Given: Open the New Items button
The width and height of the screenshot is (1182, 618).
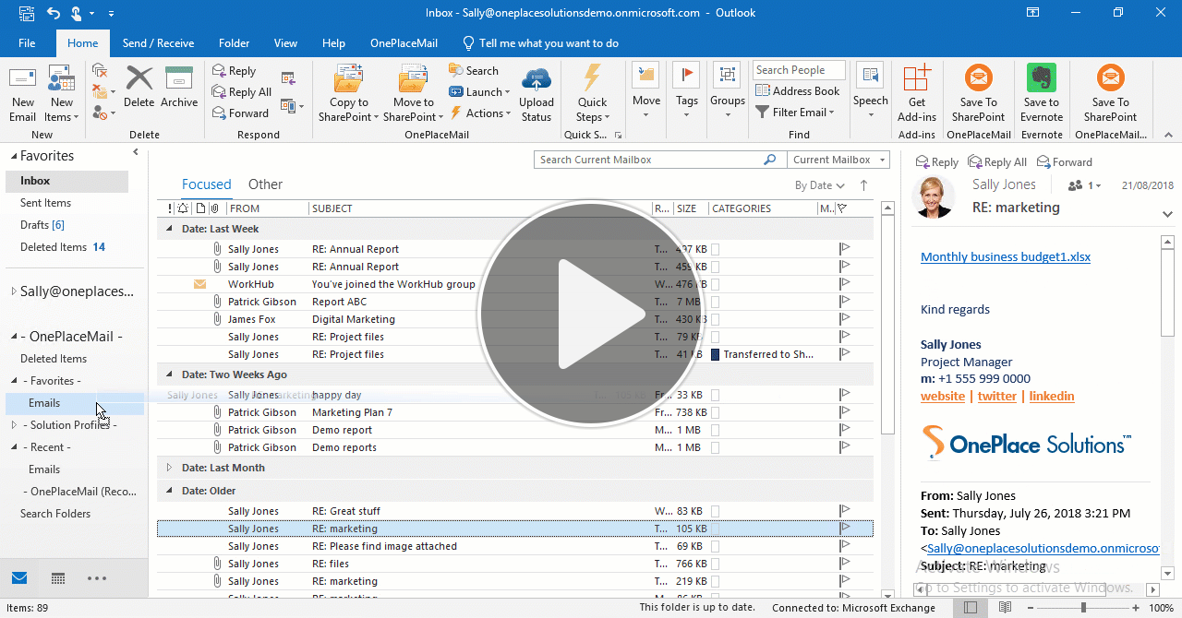Looking at the screenshot, I should tap(61, 94).
